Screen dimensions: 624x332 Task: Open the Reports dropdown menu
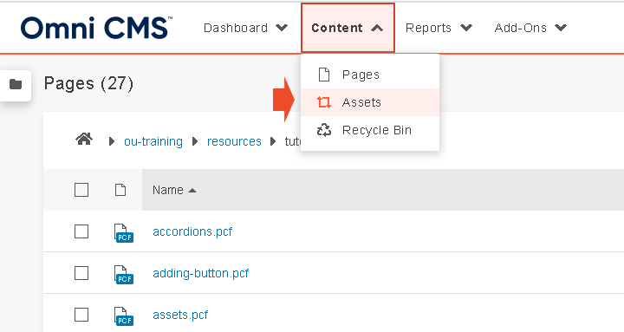439,28
